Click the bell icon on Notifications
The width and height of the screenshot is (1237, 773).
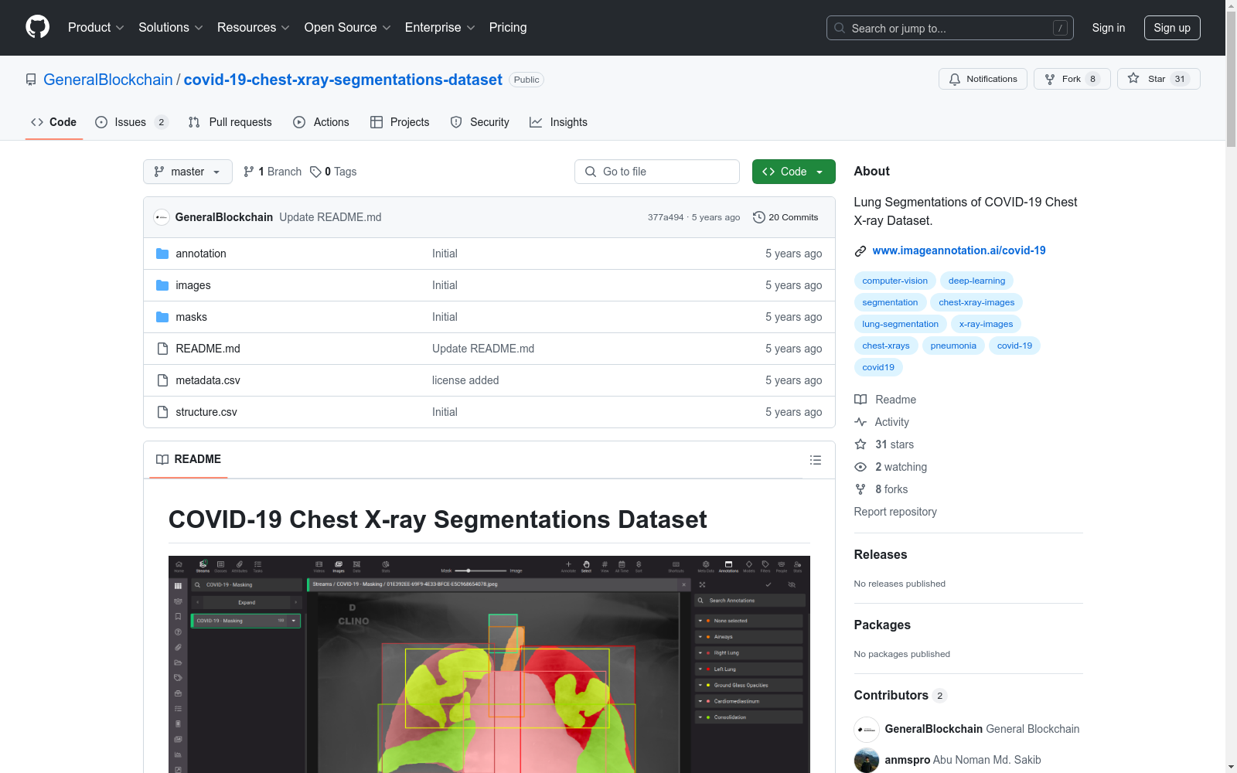[955, 79]
